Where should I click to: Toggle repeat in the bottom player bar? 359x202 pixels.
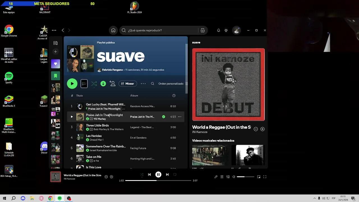tap(175, 175)
